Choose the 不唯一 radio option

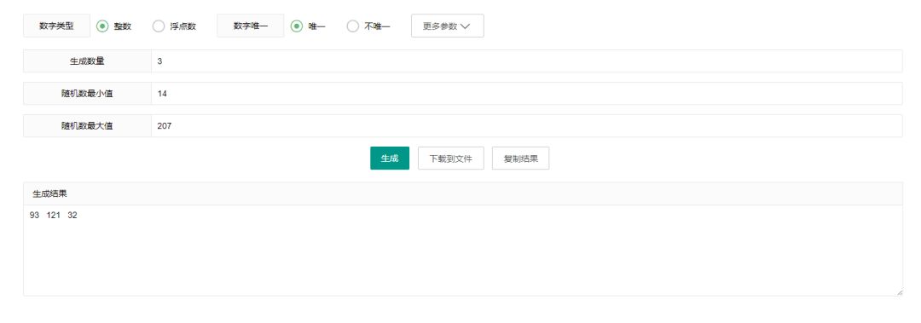(353, 26)
